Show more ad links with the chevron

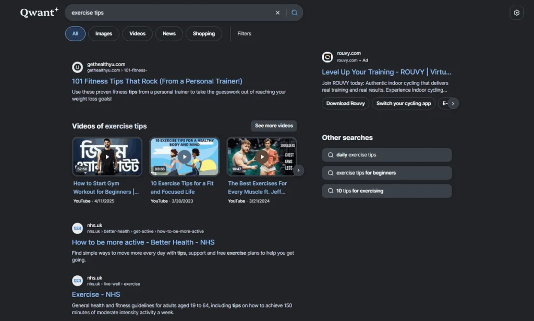[x=453, y=104]
